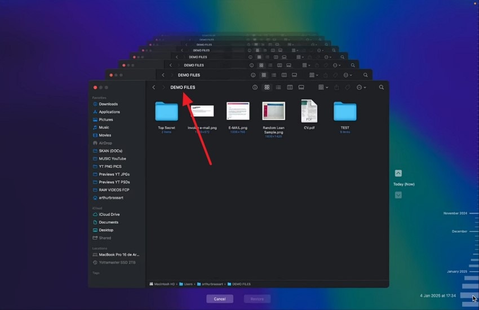Viewport: 479px width, 310px height.
Task: Click the Share icon in toolbar
Action: (x=336, y=87)
